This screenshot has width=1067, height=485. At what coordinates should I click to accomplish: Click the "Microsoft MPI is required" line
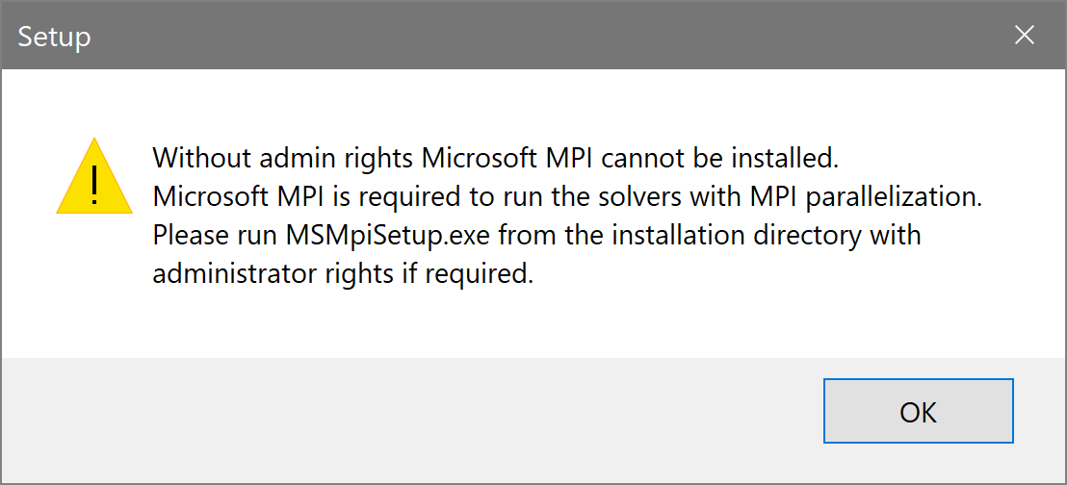(x=566, y=195)
